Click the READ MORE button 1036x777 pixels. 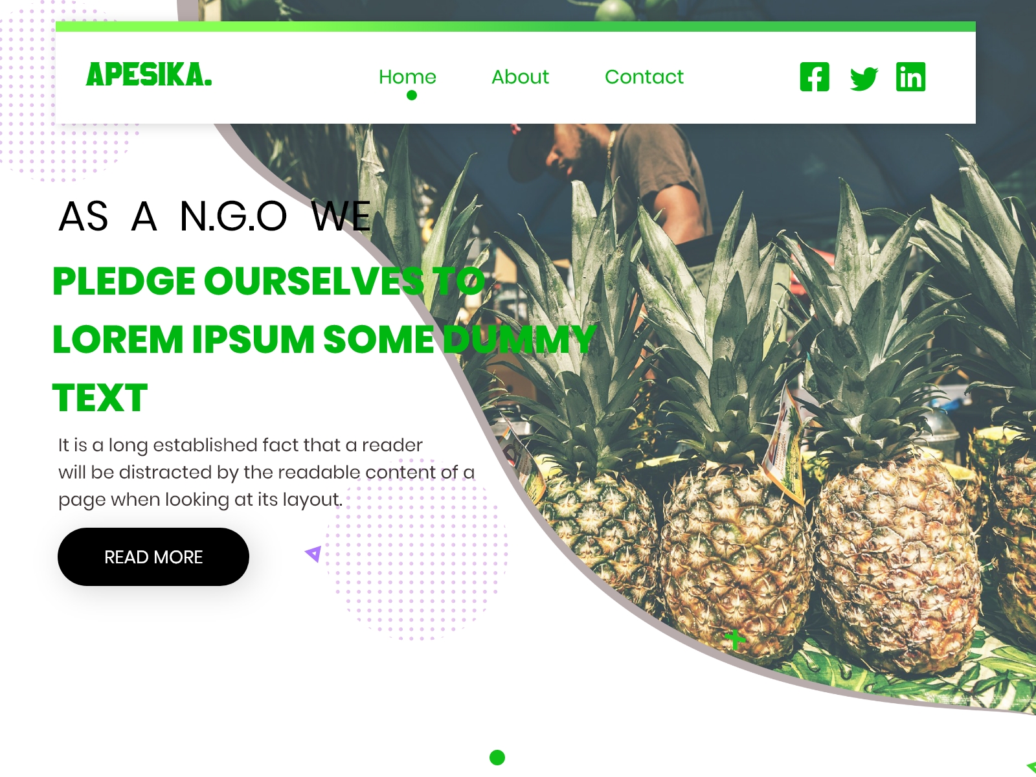click(153, 557)
